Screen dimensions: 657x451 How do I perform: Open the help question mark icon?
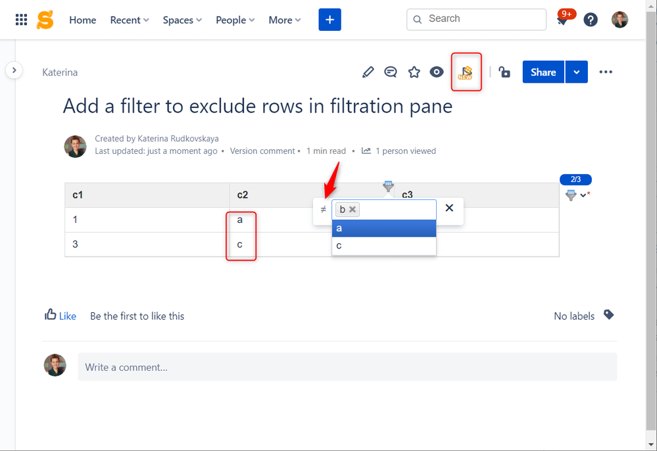(590, 19)
